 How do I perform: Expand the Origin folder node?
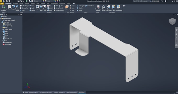[x=2, y=28]
